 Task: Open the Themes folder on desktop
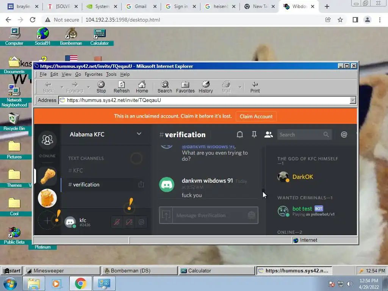pyautogui.click(x=14, y=178)
